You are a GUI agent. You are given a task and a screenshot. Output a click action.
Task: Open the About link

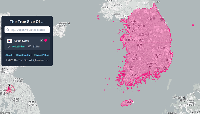[x=9, y=55]
